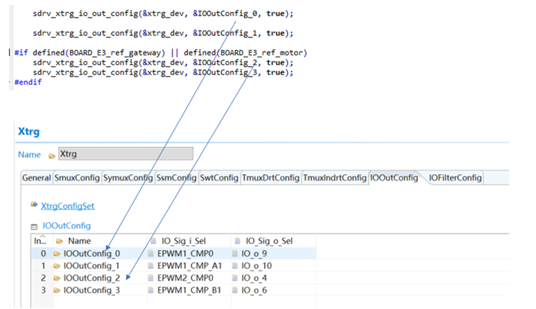Screen dimensions: 536x309
Task: Open the SsmConfig tab
Action: click(x=176, y=178)
